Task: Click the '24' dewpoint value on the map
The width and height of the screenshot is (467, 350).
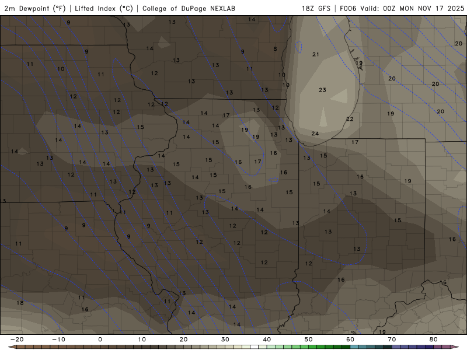Action: coord(315,134)
